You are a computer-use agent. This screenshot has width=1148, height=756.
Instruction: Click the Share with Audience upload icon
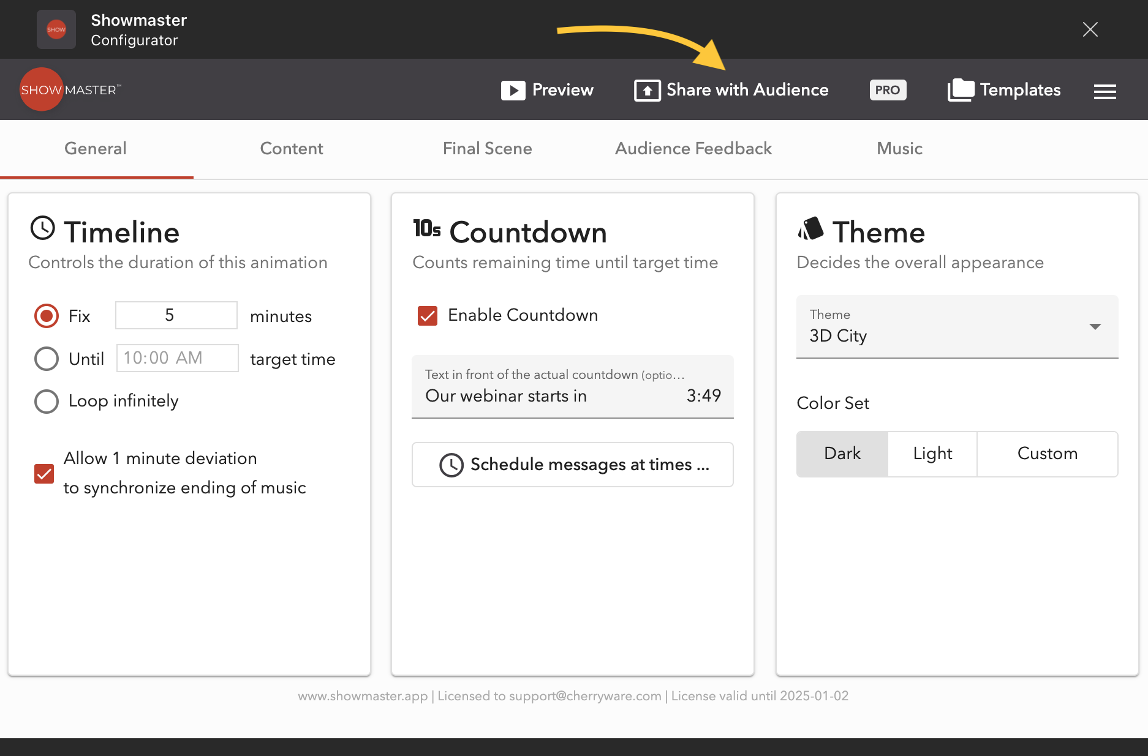click(647, 91)
